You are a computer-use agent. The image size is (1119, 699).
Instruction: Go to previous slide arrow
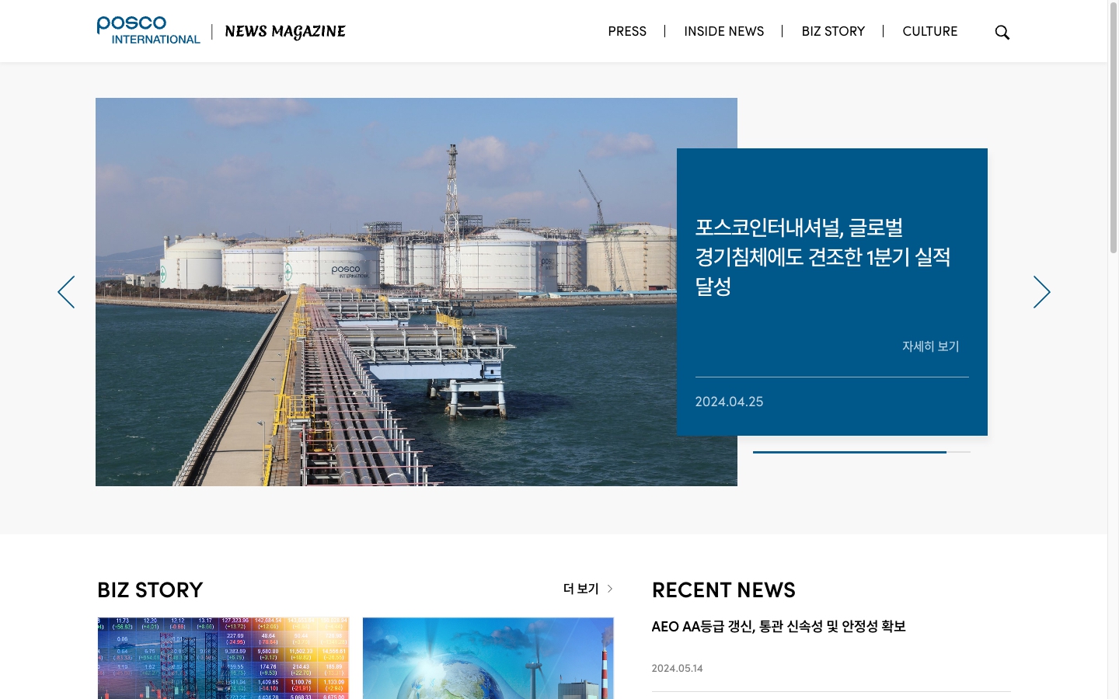pyautogui.click(x=66, y=292)
